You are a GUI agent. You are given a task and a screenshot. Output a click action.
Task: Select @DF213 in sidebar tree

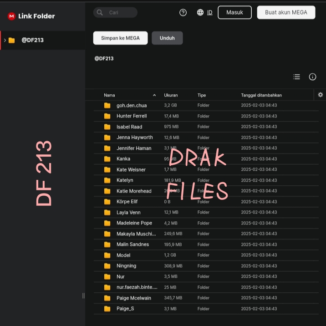pos(43,40)
